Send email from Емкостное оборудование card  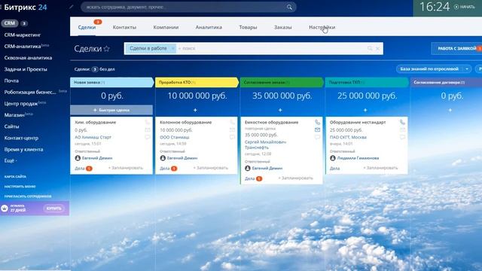coord(317,130)
